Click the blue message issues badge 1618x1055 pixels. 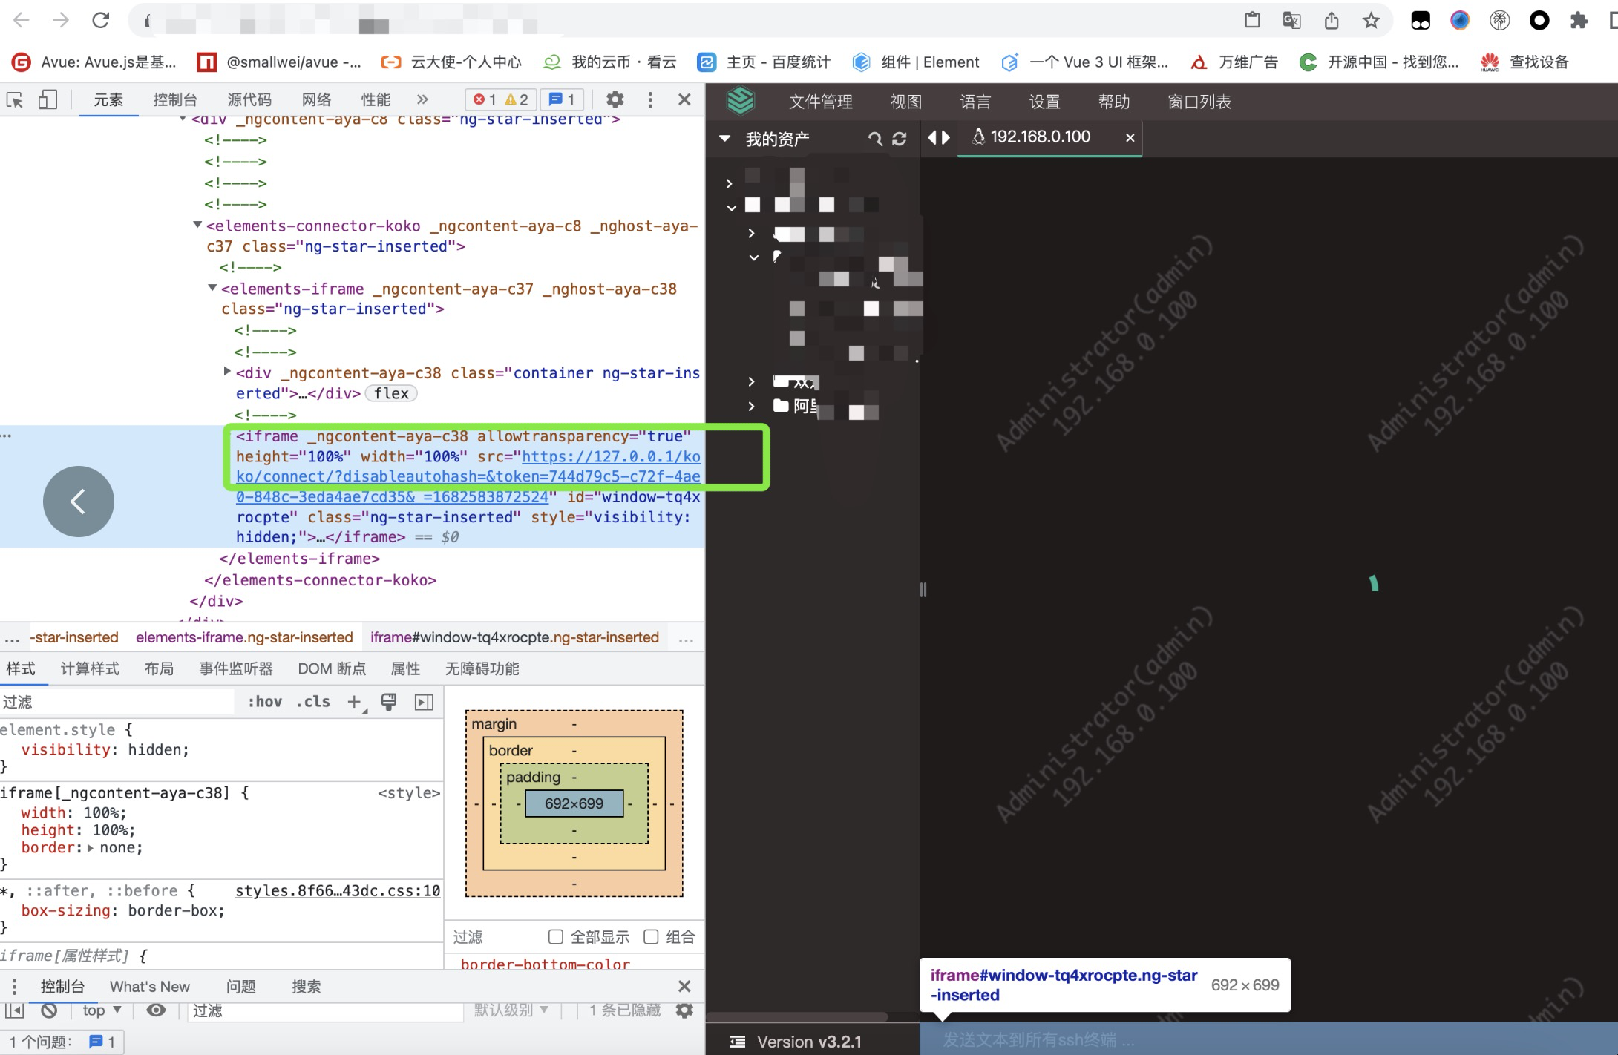coord(562,99)
